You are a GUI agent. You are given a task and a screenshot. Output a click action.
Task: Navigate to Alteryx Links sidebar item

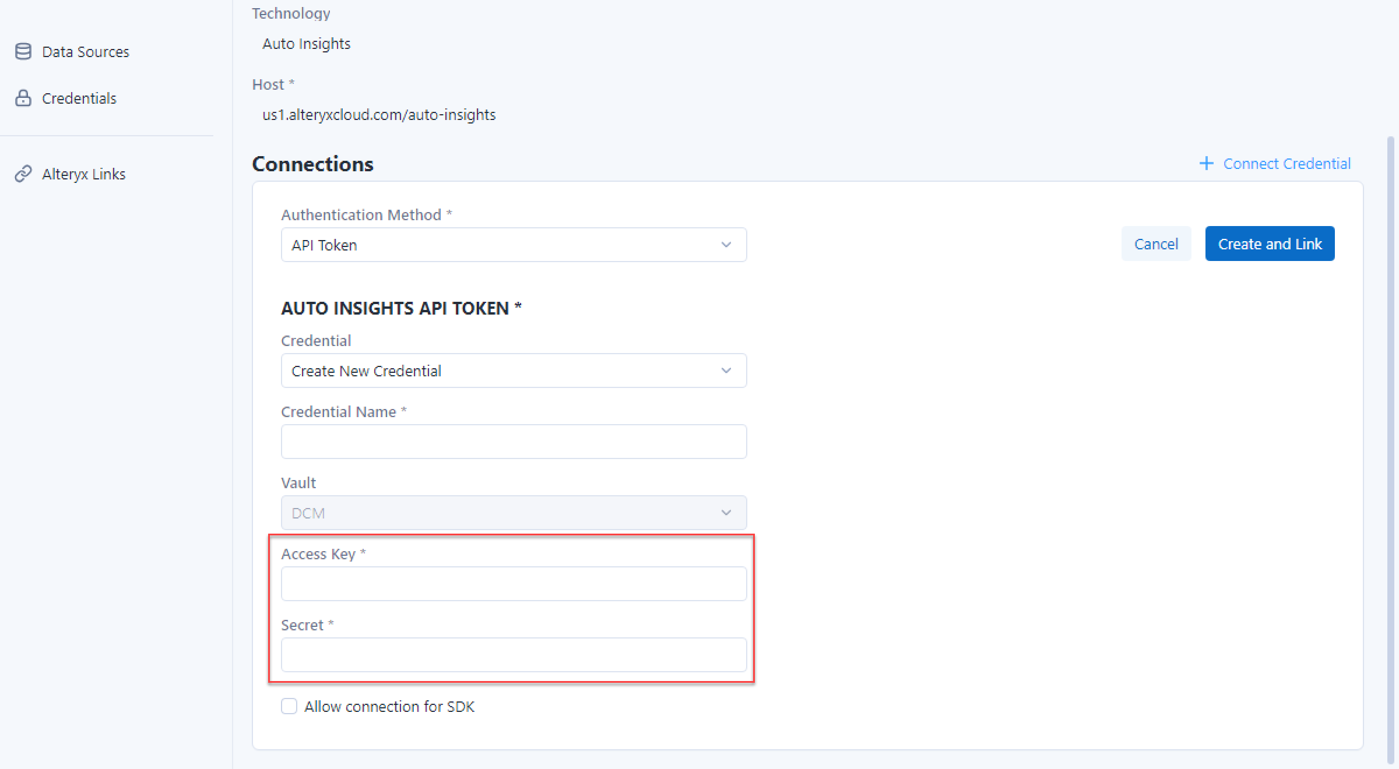point(83,174)
